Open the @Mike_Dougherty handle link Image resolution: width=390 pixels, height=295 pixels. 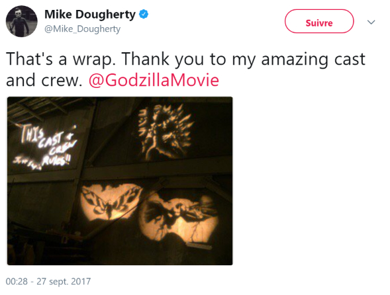click(x=82, y=29)
